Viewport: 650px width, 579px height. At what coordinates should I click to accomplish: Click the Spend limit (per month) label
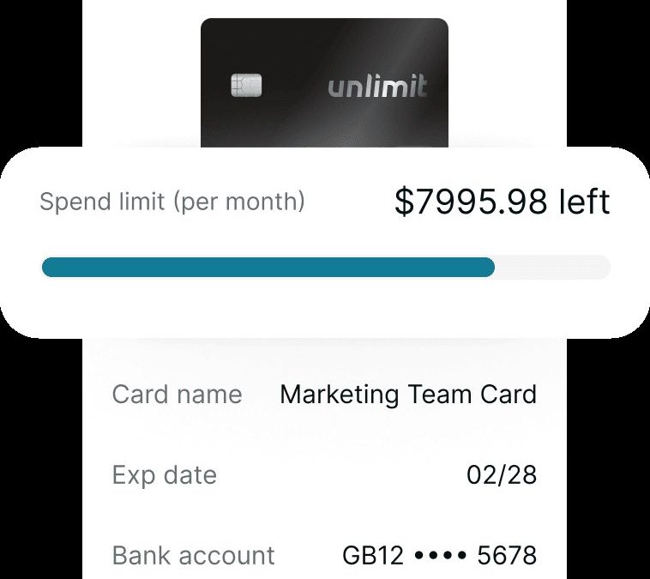pos(172,202)
